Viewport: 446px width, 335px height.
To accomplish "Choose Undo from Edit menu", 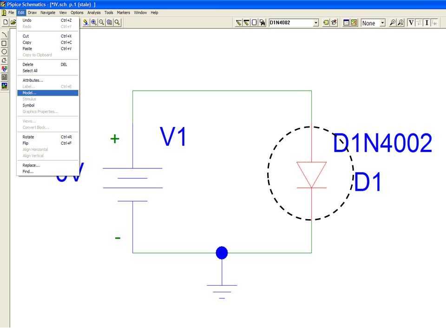I will tap(47, 20).
